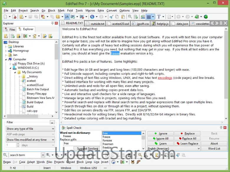Screen dimensions: 230x172
Task: Toggle the word wrap toolbar icon
Action: 149,17
